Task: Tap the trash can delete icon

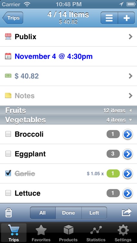Action: [x=8, y=213]
